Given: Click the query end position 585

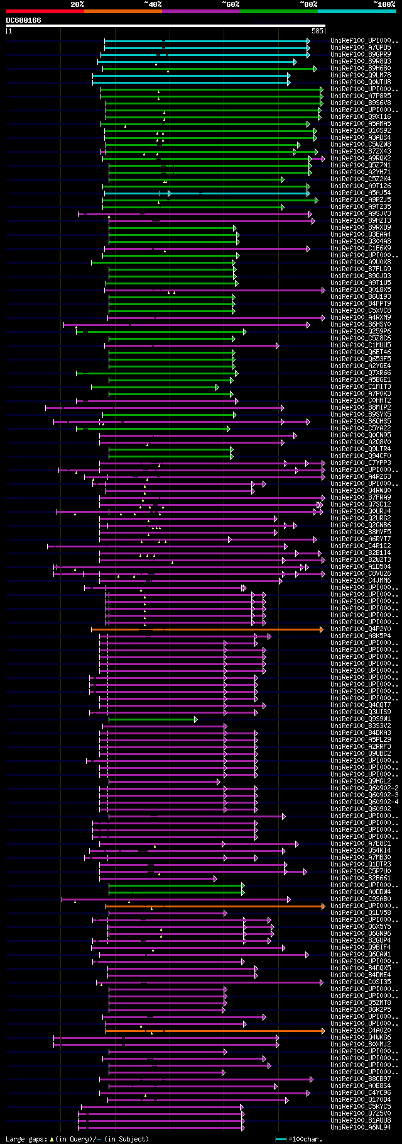Looking at the screenshot, I should 317,31.
